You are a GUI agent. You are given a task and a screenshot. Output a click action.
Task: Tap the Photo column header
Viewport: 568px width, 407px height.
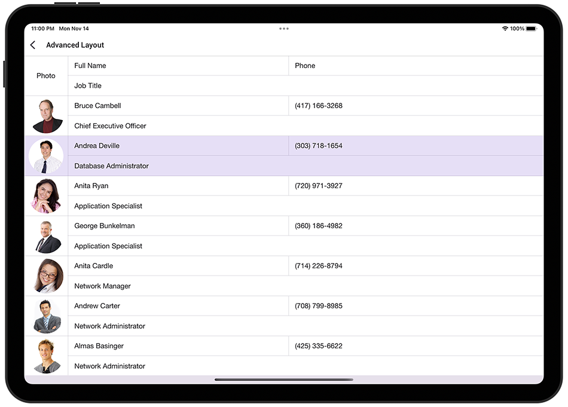[46, 76]
